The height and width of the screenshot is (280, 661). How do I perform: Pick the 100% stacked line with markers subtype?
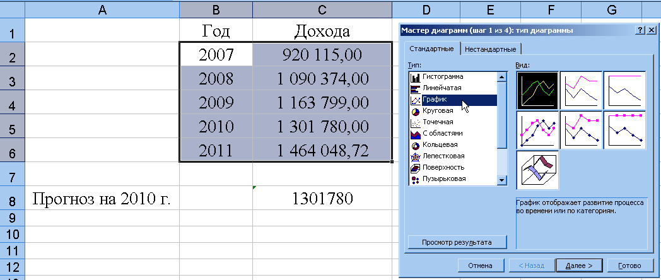tap(625, 131)
